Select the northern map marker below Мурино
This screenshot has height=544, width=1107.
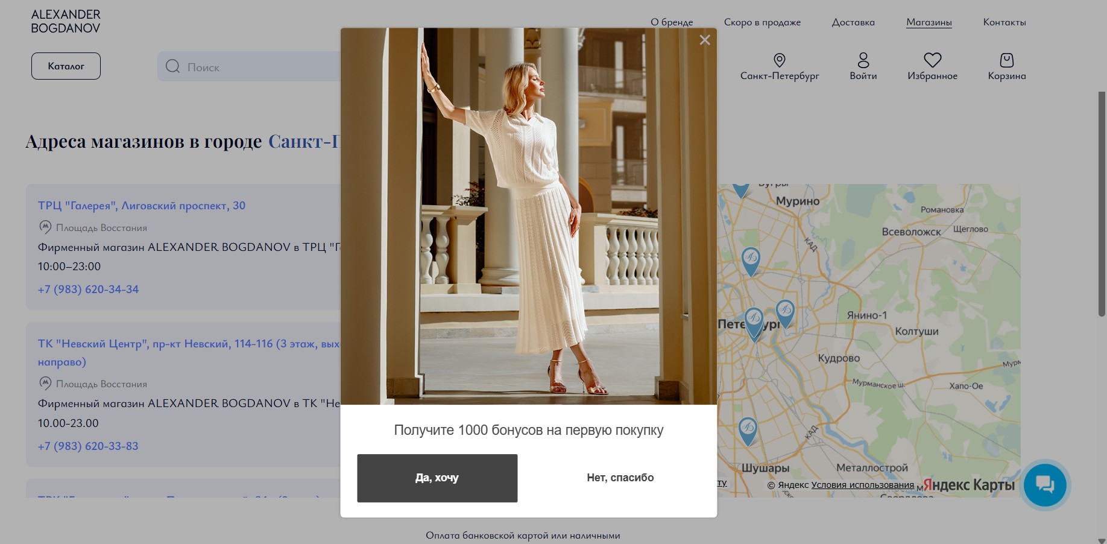click(751, 259)
